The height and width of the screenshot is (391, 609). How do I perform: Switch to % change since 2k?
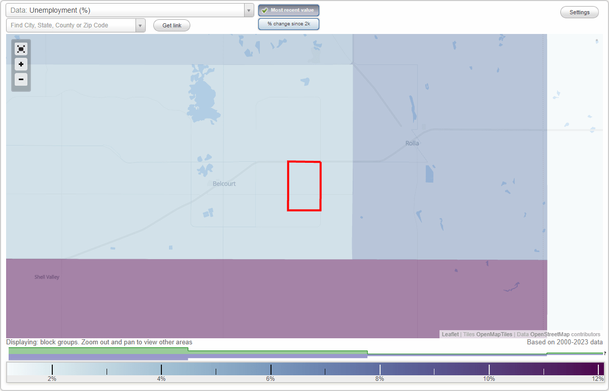point(289,24)
